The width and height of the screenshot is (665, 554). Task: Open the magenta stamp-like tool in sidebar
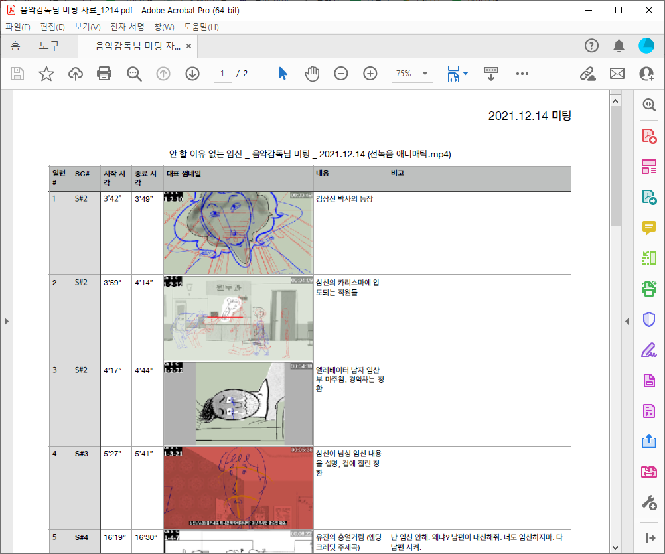[x=649, y=472]
